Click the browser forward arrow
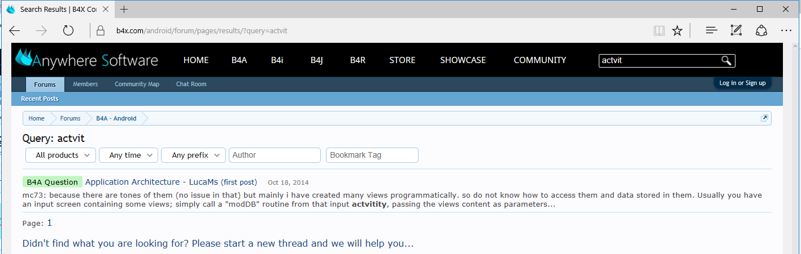The image size is (801, 254). [x=41, y=30]
